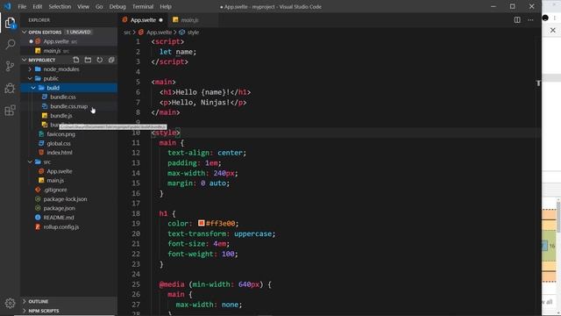Click line number 18 in the gutter
Screen dimensions: 561x316
coord(136,213)
